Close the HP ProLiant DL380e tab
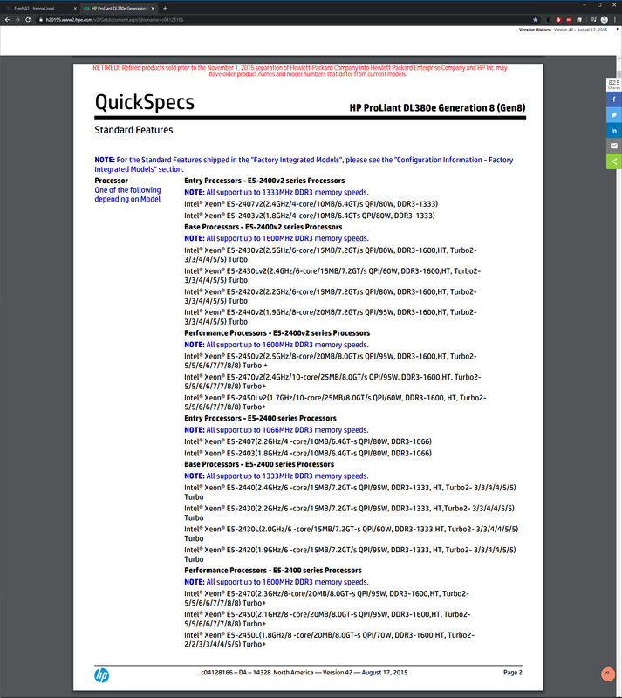The width and height of the screenshot is (622, 698). tap(154, 8)
